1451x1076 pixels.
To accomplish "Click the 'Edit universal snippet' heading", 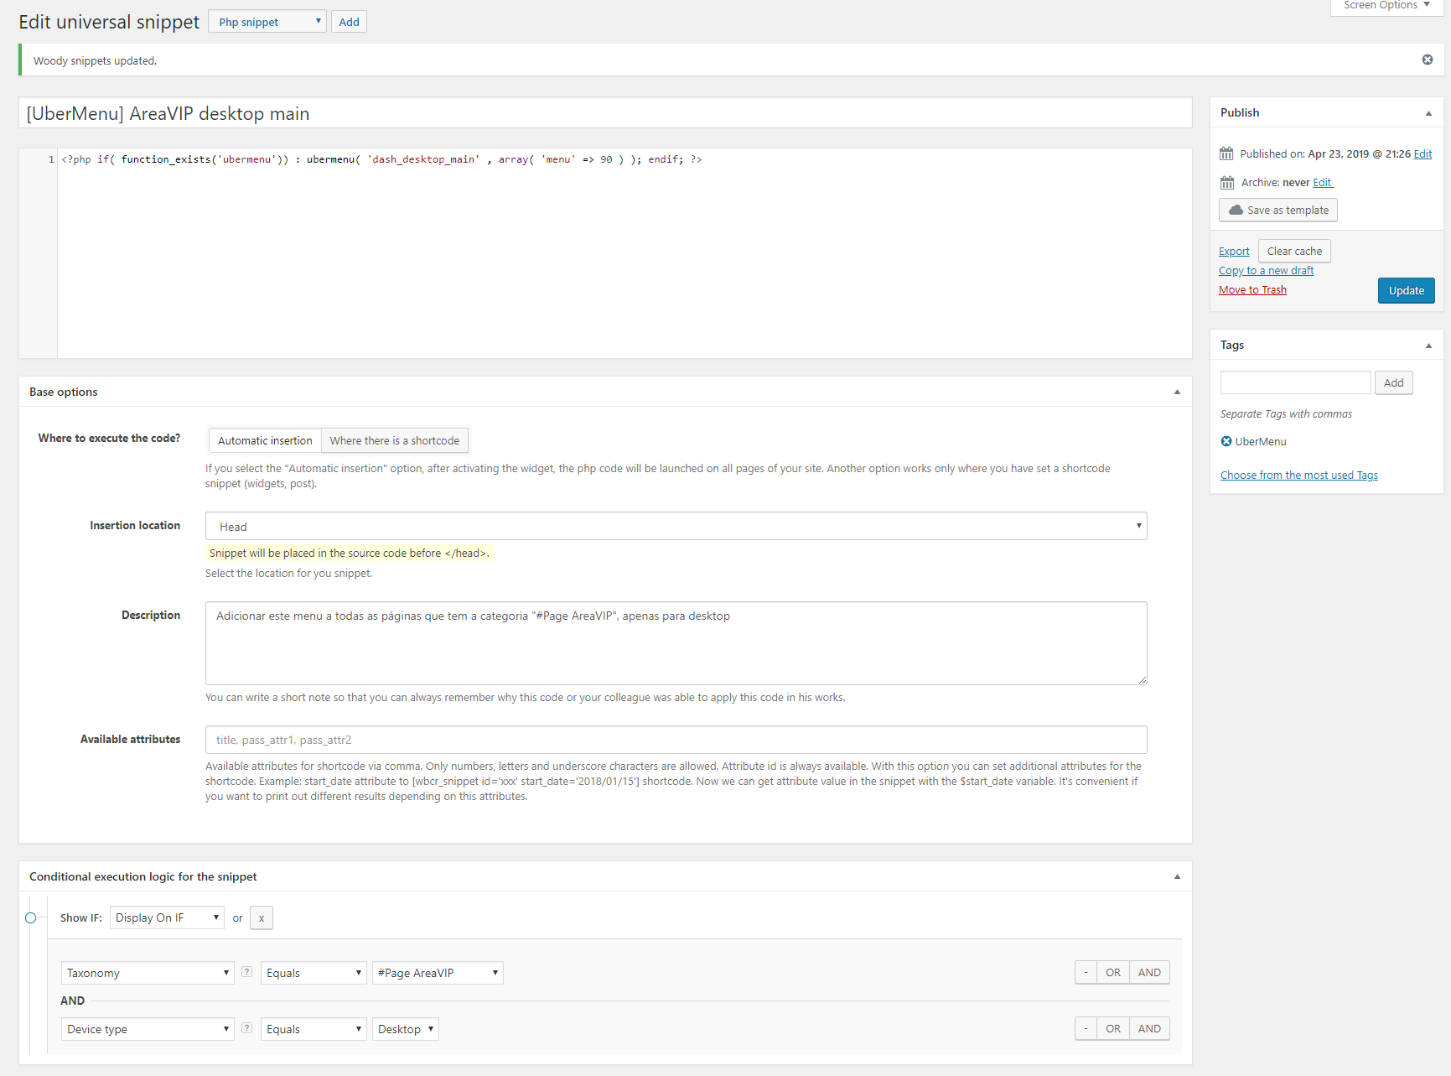I will click(x=109, y=22).
